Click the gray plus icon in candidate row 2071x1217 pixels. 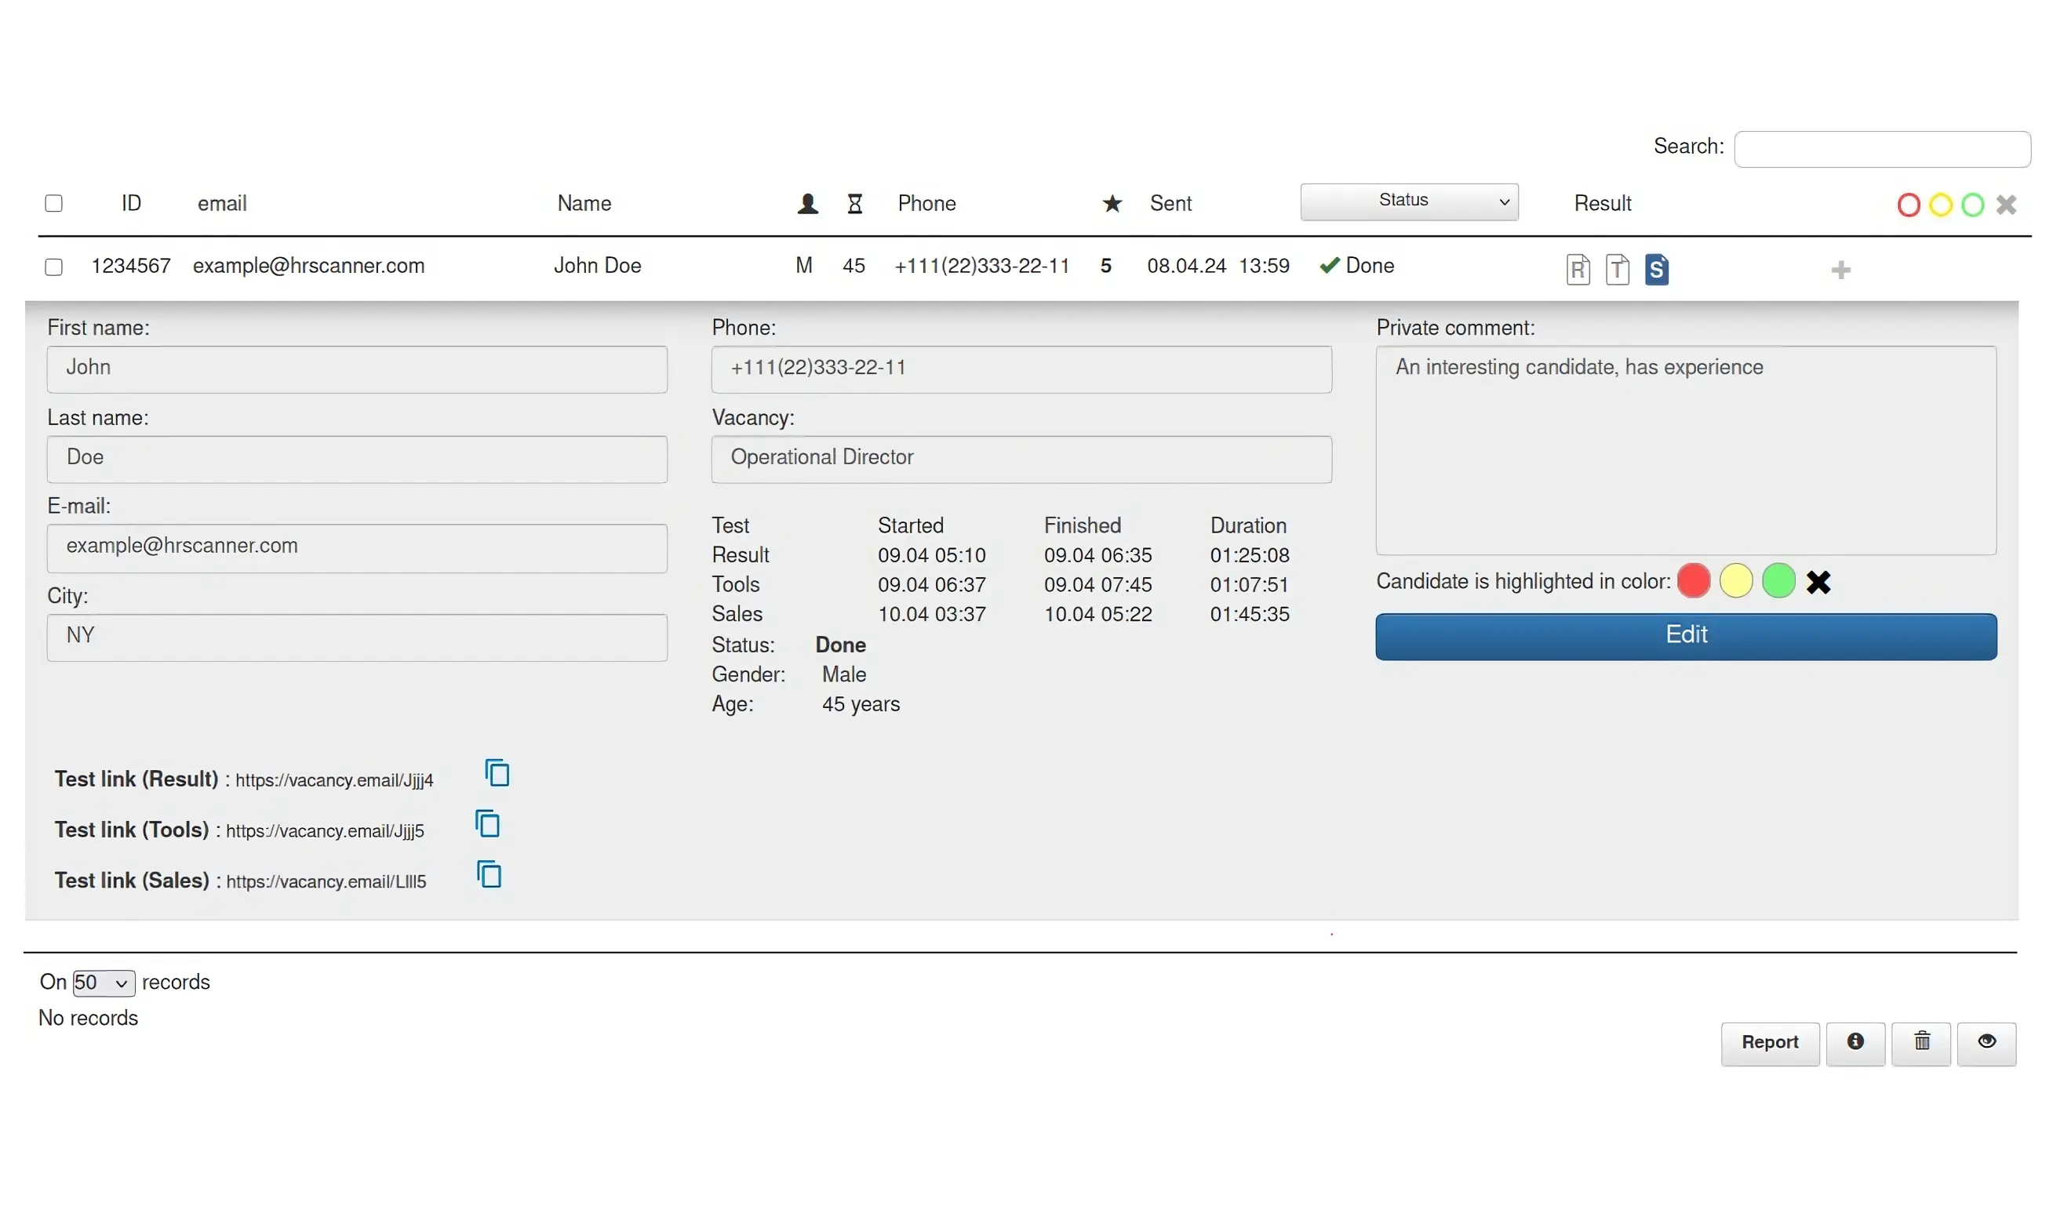(1840, 271)
